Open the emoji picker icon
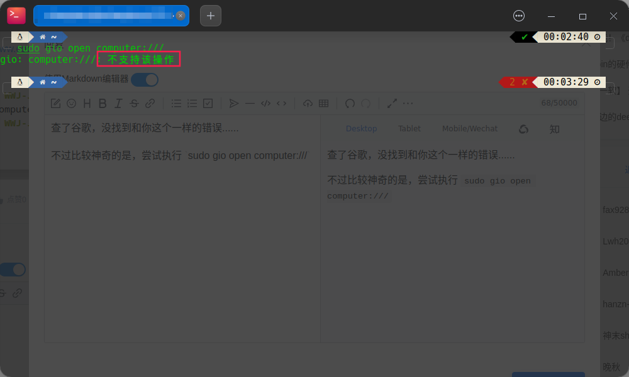The image size is (629, 377). 71,103
